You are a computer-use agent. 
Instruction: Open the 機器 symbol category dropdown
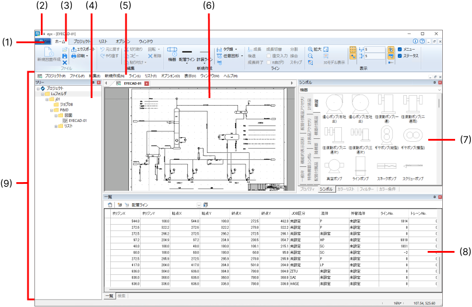coord(438,90)
